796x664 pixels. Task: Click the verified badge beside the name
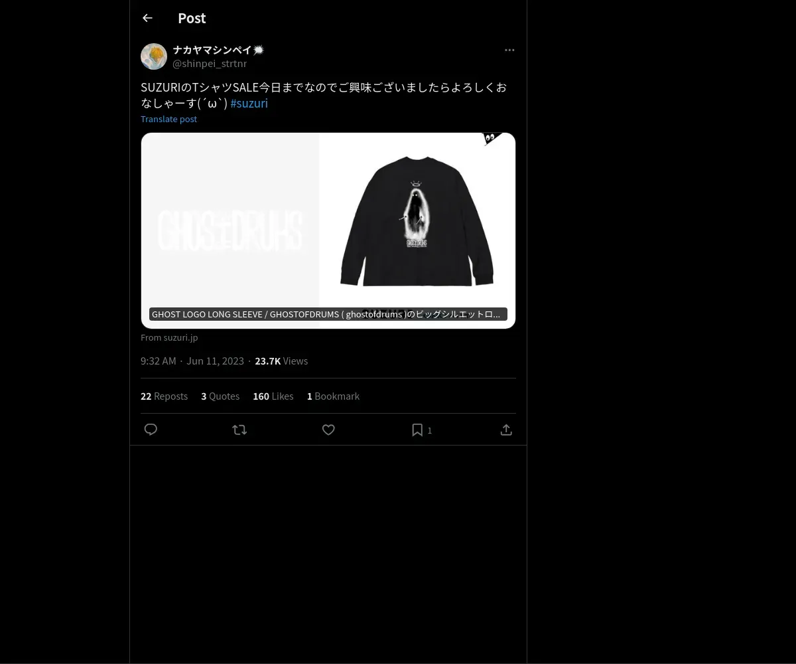tap(259, 50)
